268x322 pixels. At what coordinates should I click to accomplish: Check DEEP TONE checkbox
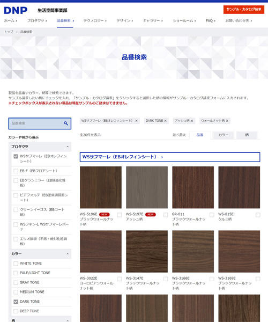16,311
